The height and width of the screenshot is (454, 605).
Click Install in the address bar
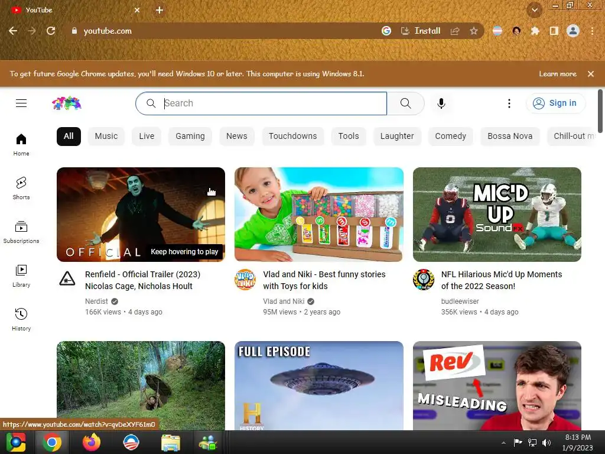421,31
